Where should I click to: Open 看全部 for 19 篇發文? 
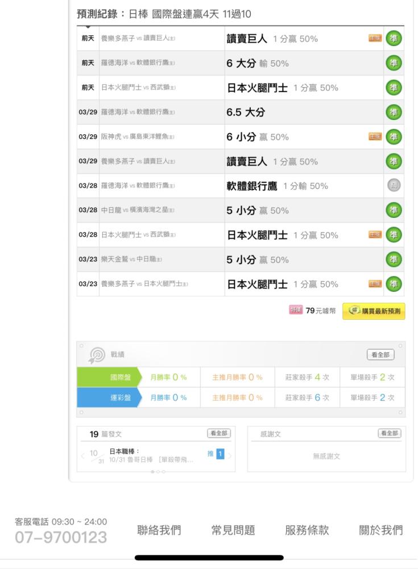click(219, 433)
